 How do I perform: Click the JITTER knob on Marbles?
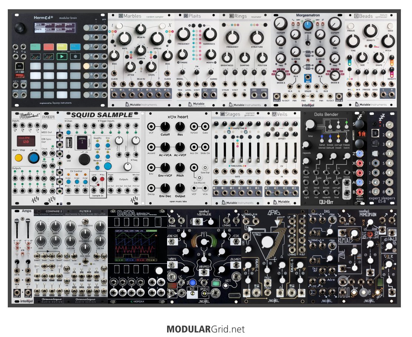[x=130, y=67]
